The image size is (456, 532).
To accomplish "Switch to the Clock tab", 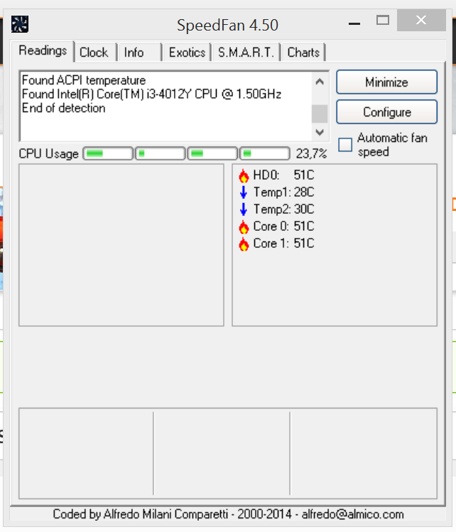I will (x=94, y=53).
